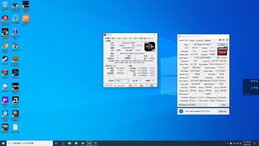Close the overlay widget with its X

point(257,81)
